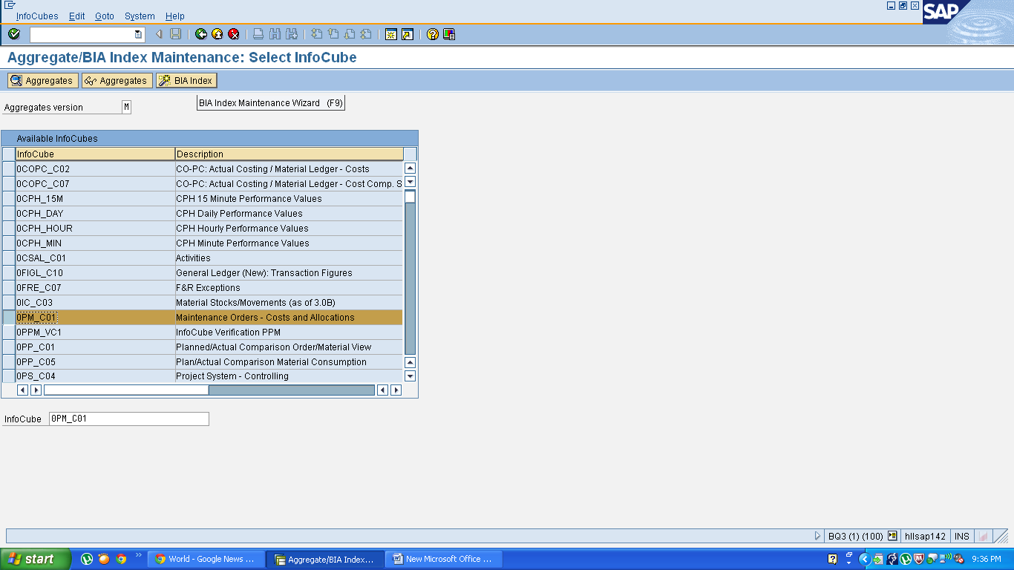The height and width of the screenshot is (570, 1014).
Task: Select the 0COPC_C07 InfoCube cell
Action: (x=95, y=183)
